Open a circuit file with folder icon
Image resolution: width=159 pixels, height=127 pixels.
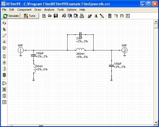click(x=50, y=16)
